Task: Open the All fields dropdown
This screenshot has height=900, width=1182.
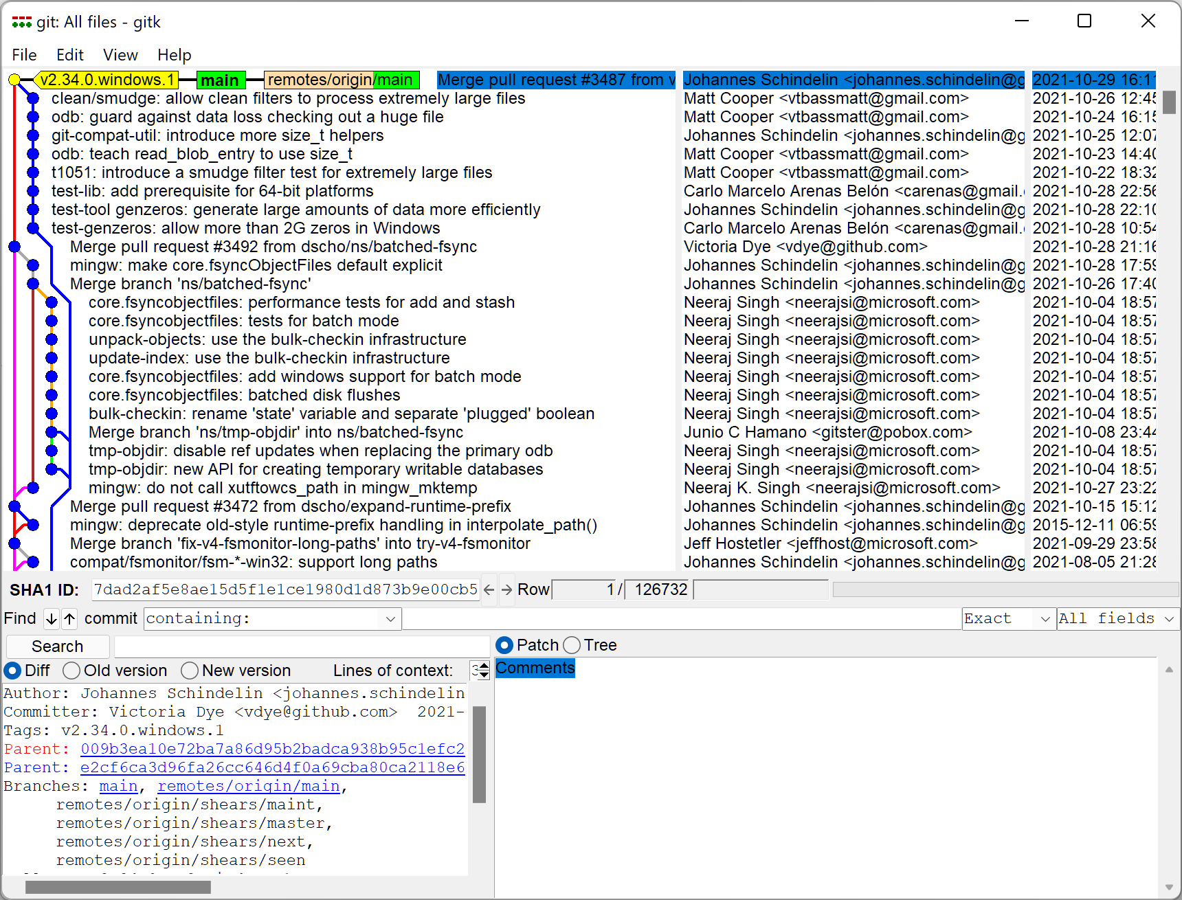Action: tap(1171, 618)
